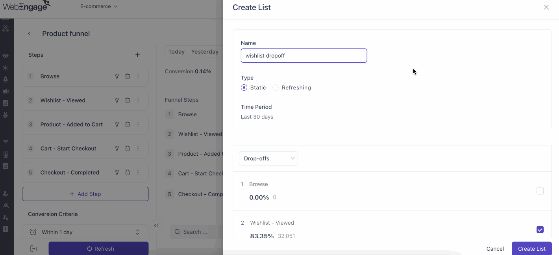
Task: Switch to the Today date tab
Action: point(176,52)
